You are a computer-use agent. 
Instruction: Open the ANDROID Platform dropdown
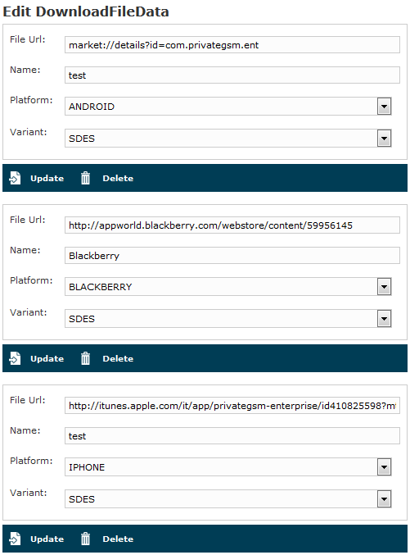[x=384, y=107]
